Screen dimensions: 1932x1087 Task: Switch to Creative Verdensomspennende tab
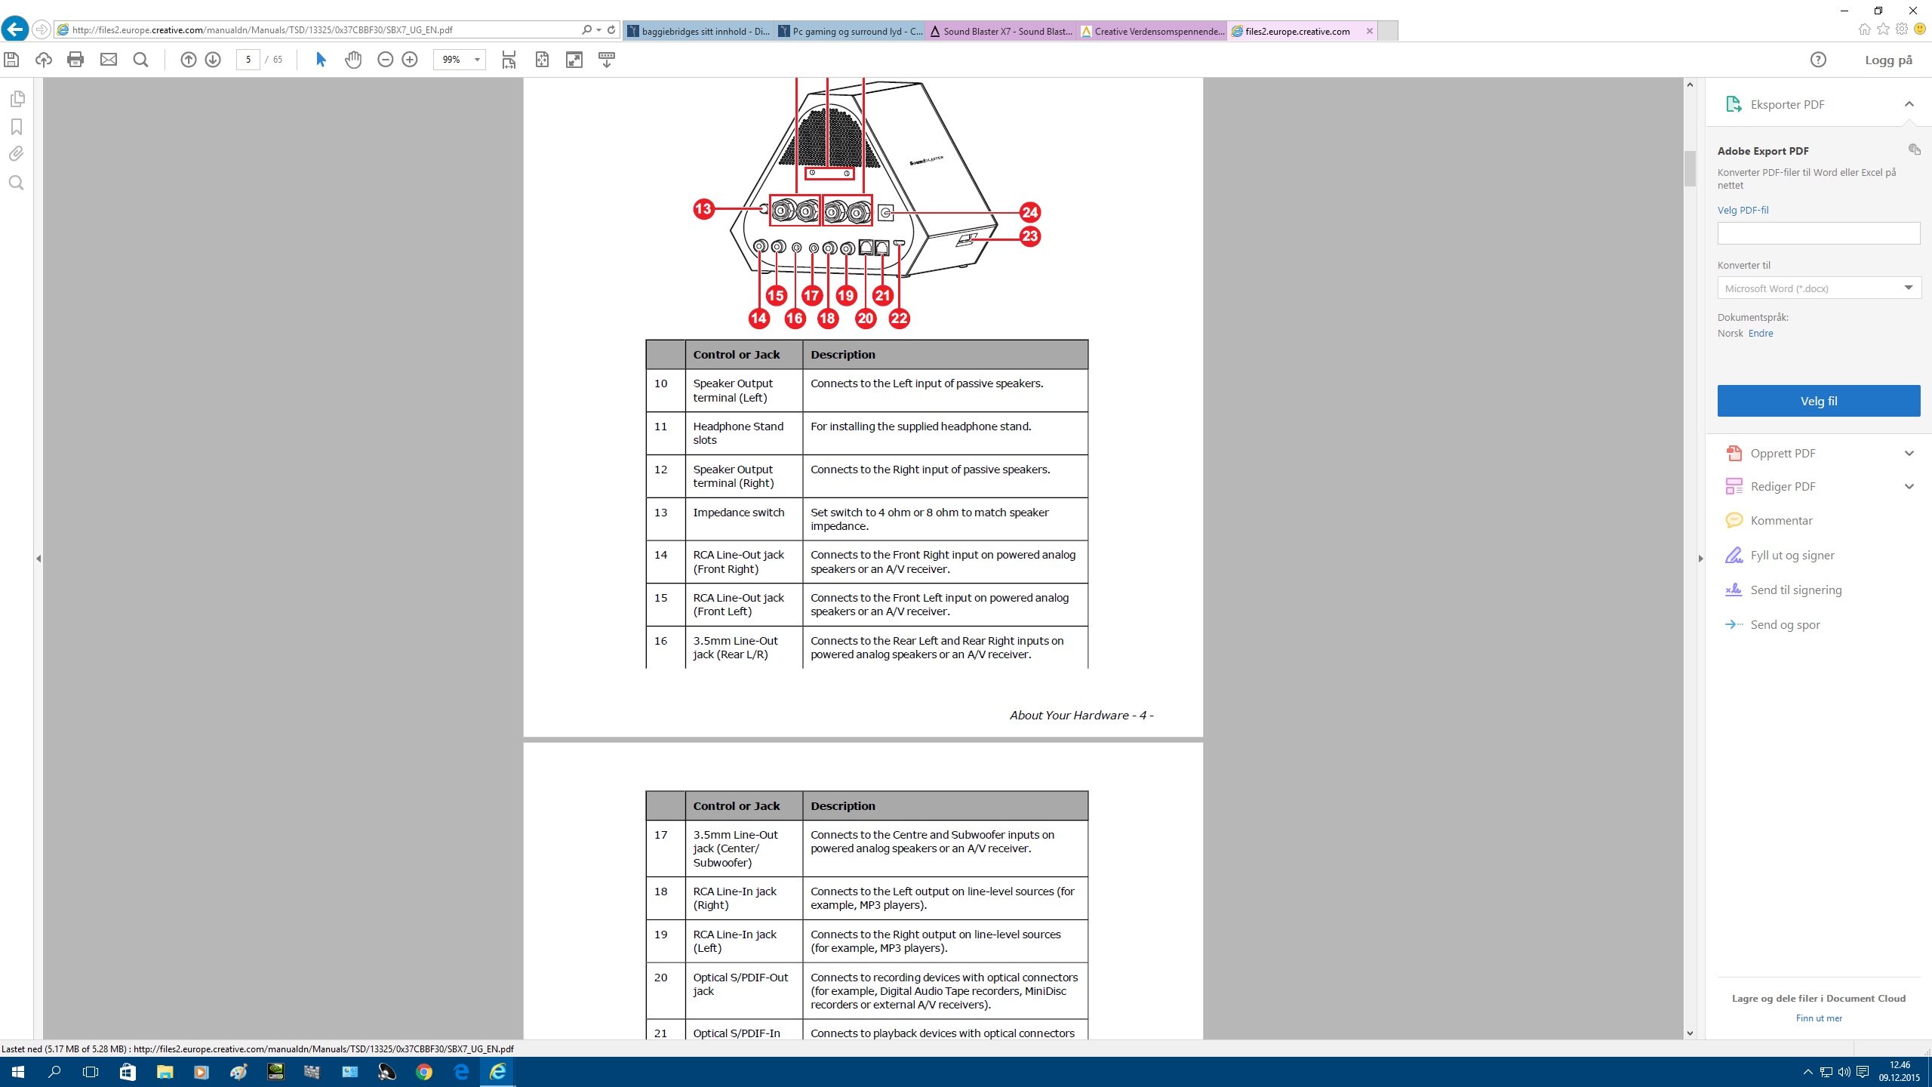tap(1152, 31)
